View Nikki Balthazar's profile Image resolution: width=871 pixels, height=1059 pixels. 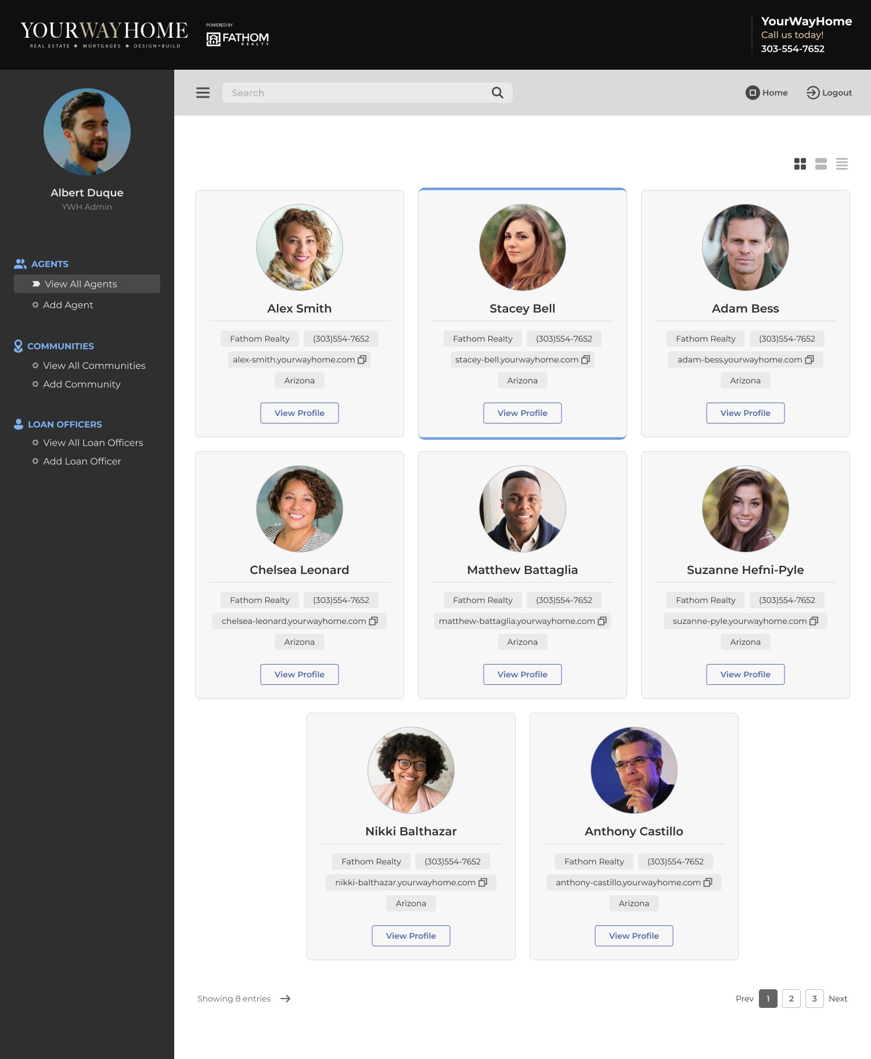tap(411, 936)
